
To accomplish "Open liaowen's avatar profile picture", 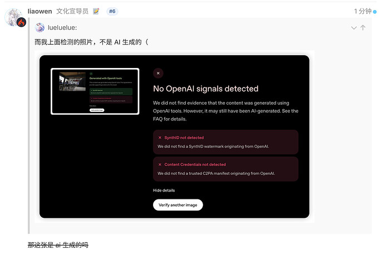I will 14,18.
